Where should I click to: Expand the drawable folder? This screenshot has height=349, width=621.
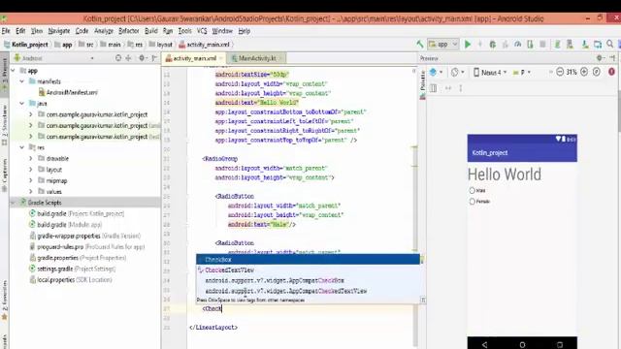click(31, 159)
